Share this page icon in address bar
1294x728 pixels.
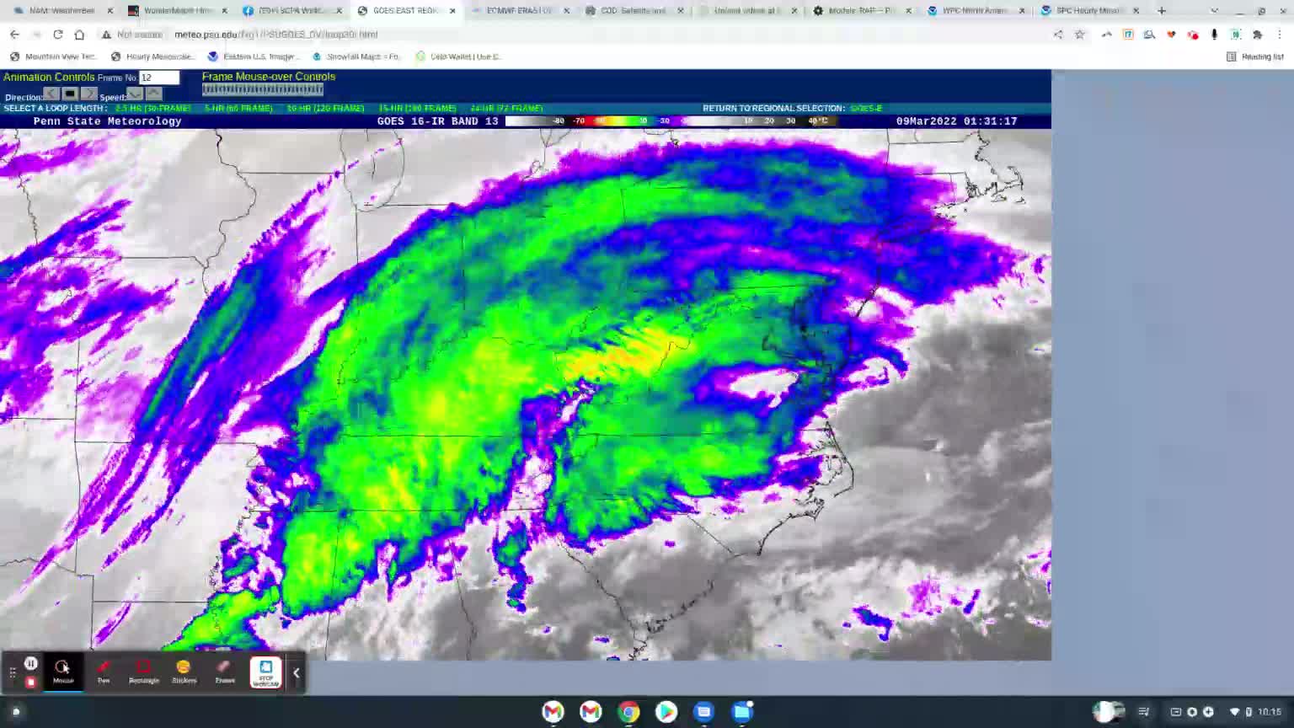click(1057, 35)
